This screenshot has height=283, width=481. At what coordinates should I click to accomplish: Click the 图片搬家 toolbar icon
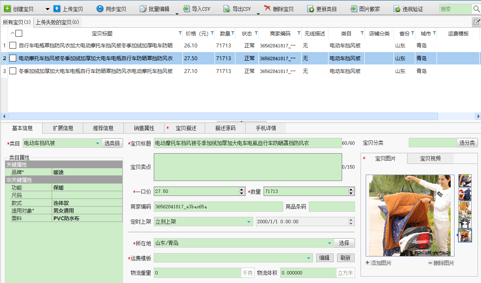354,9
